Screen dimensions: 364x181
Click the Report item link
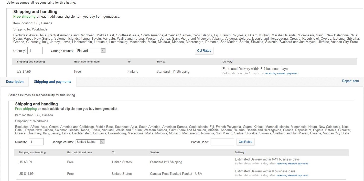coord(350,81)
